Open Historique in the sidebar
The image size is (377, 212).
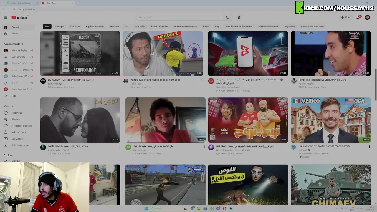point(19,113)
